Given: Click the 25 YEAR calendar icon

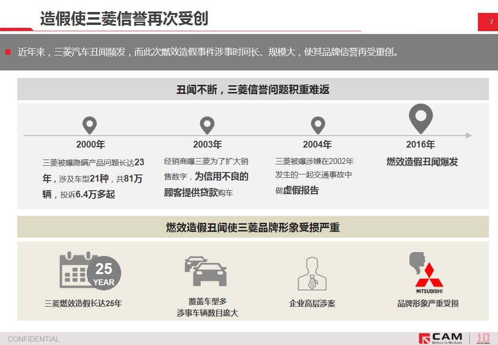Looking at the screenshot, I should 90,270.
